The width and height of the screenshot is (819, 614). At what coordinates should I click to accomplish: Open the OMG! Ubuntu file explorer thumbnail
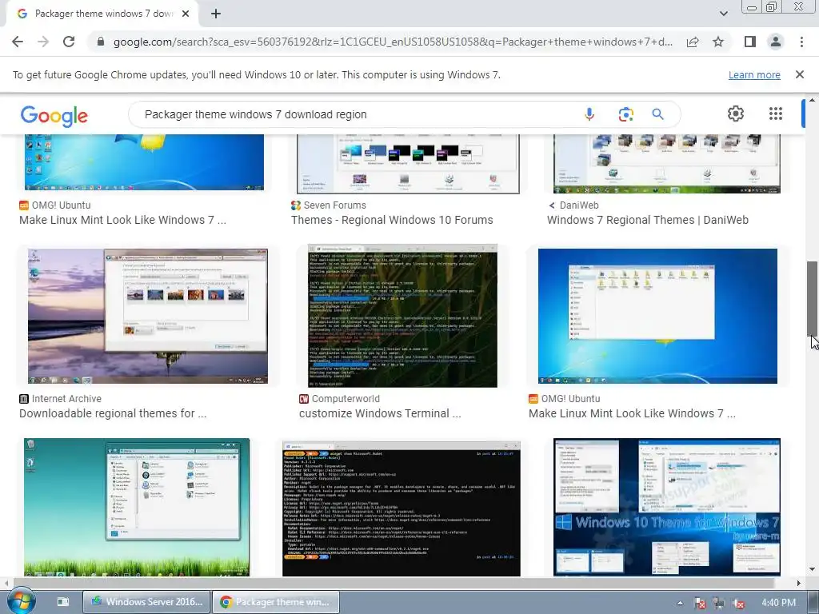coord(657,316)
